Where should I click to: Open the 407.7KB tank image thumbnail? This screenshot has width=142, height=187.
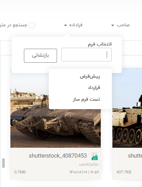coord(127,108)
